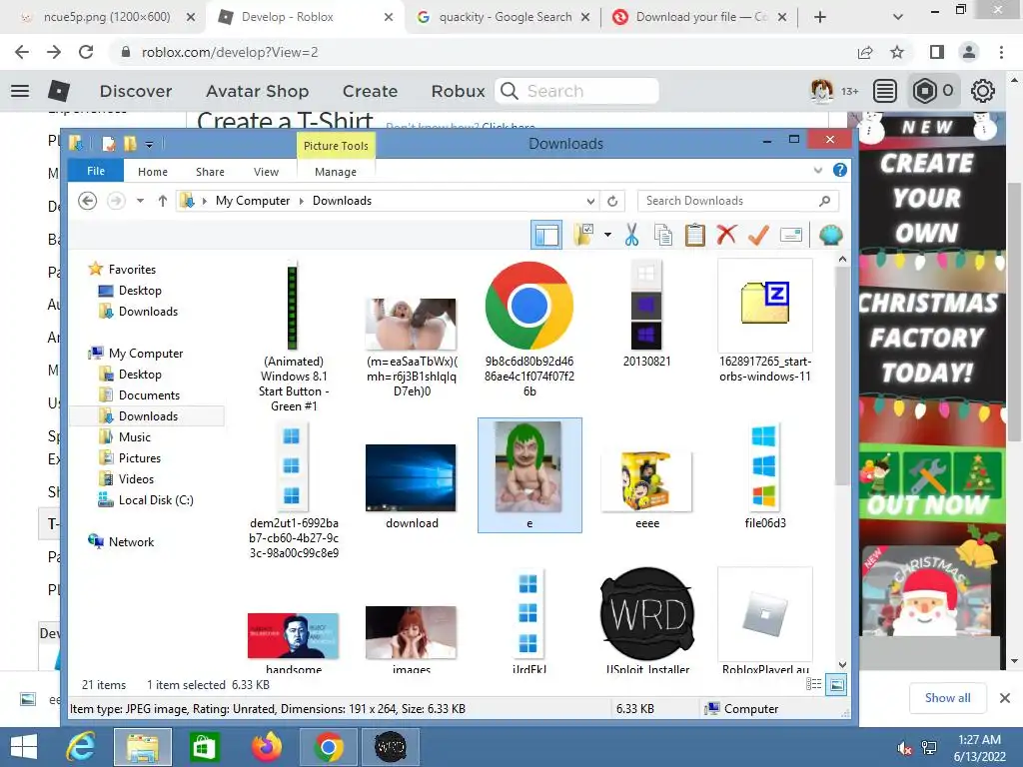Click the red X Delete icon in toolbar
Image resolution: width=1023 pixels, height=767 pixels.
pyautogui.click(x=726, y=234)
